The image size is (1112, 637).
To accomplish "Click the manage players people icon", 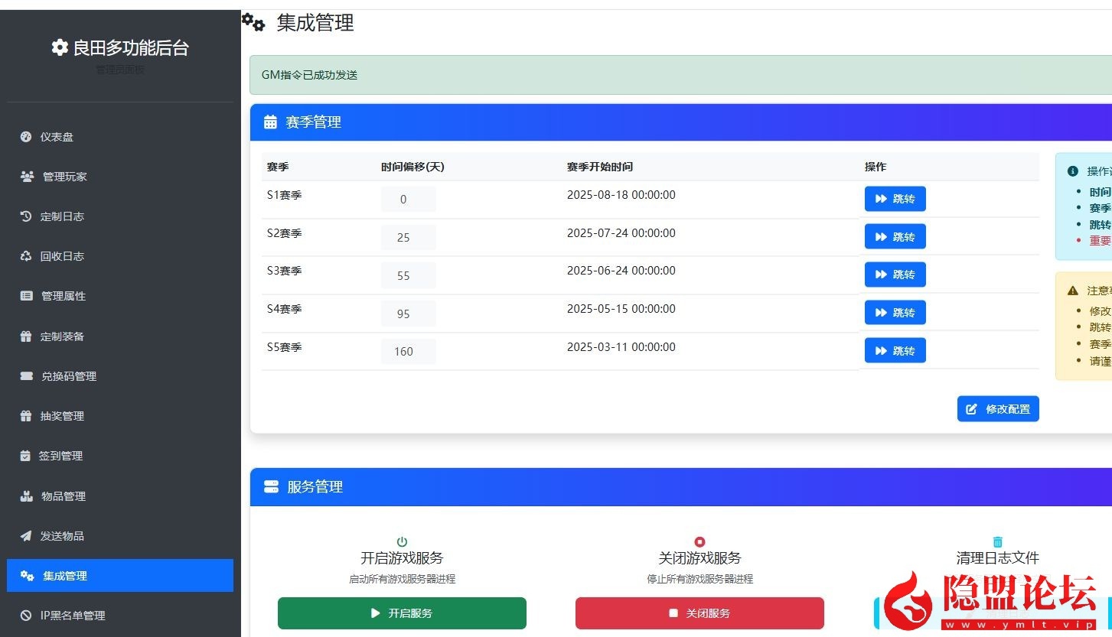I will [27, 177].
